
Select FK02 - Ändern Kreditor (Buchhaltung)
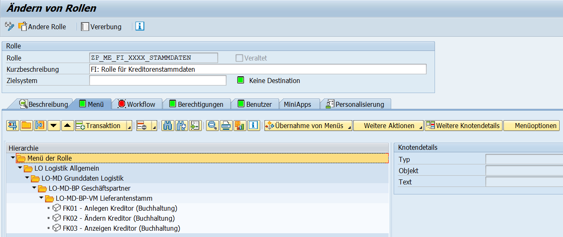[x=119, y=218]
